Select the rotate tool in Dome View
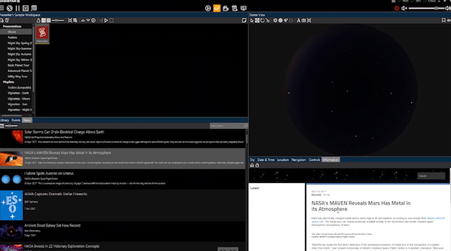 point(262,20)
